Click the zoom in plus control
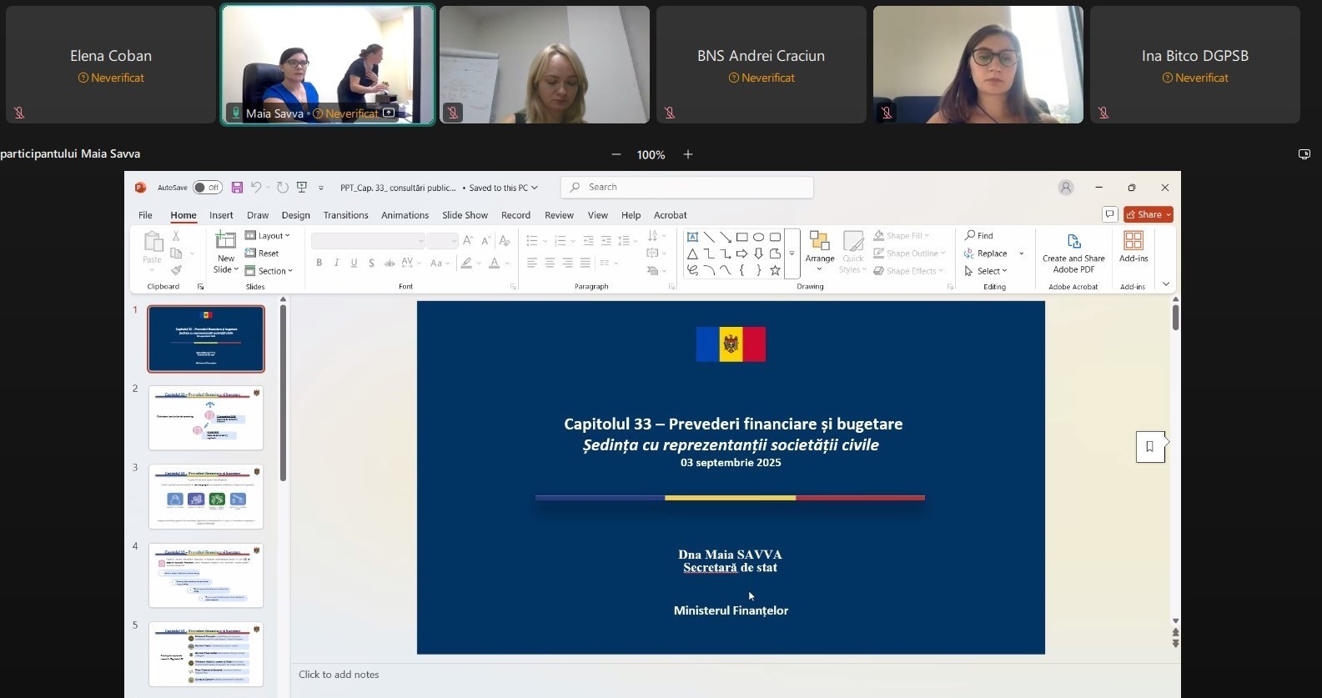The image size is (1322, 698). 688,154
